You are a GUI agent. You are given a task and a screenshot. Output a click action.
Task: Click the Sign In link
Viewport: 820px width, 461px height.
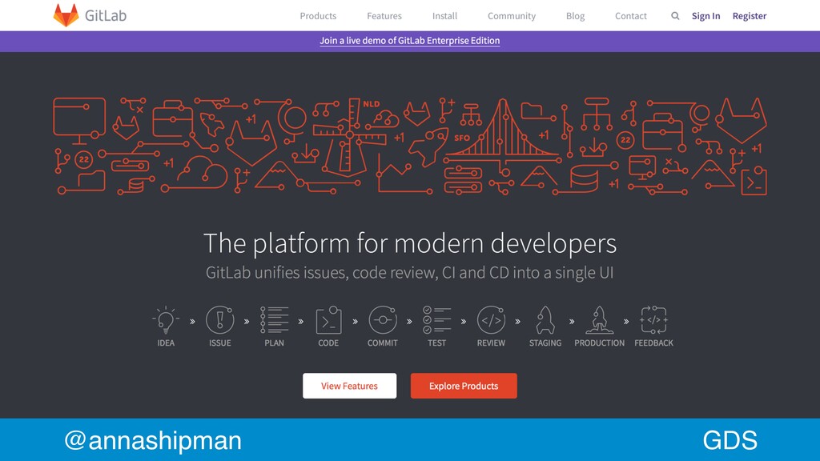706,16
